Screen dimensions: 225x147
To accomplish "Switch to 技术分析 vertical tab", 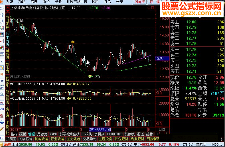I will pos(8,39).
